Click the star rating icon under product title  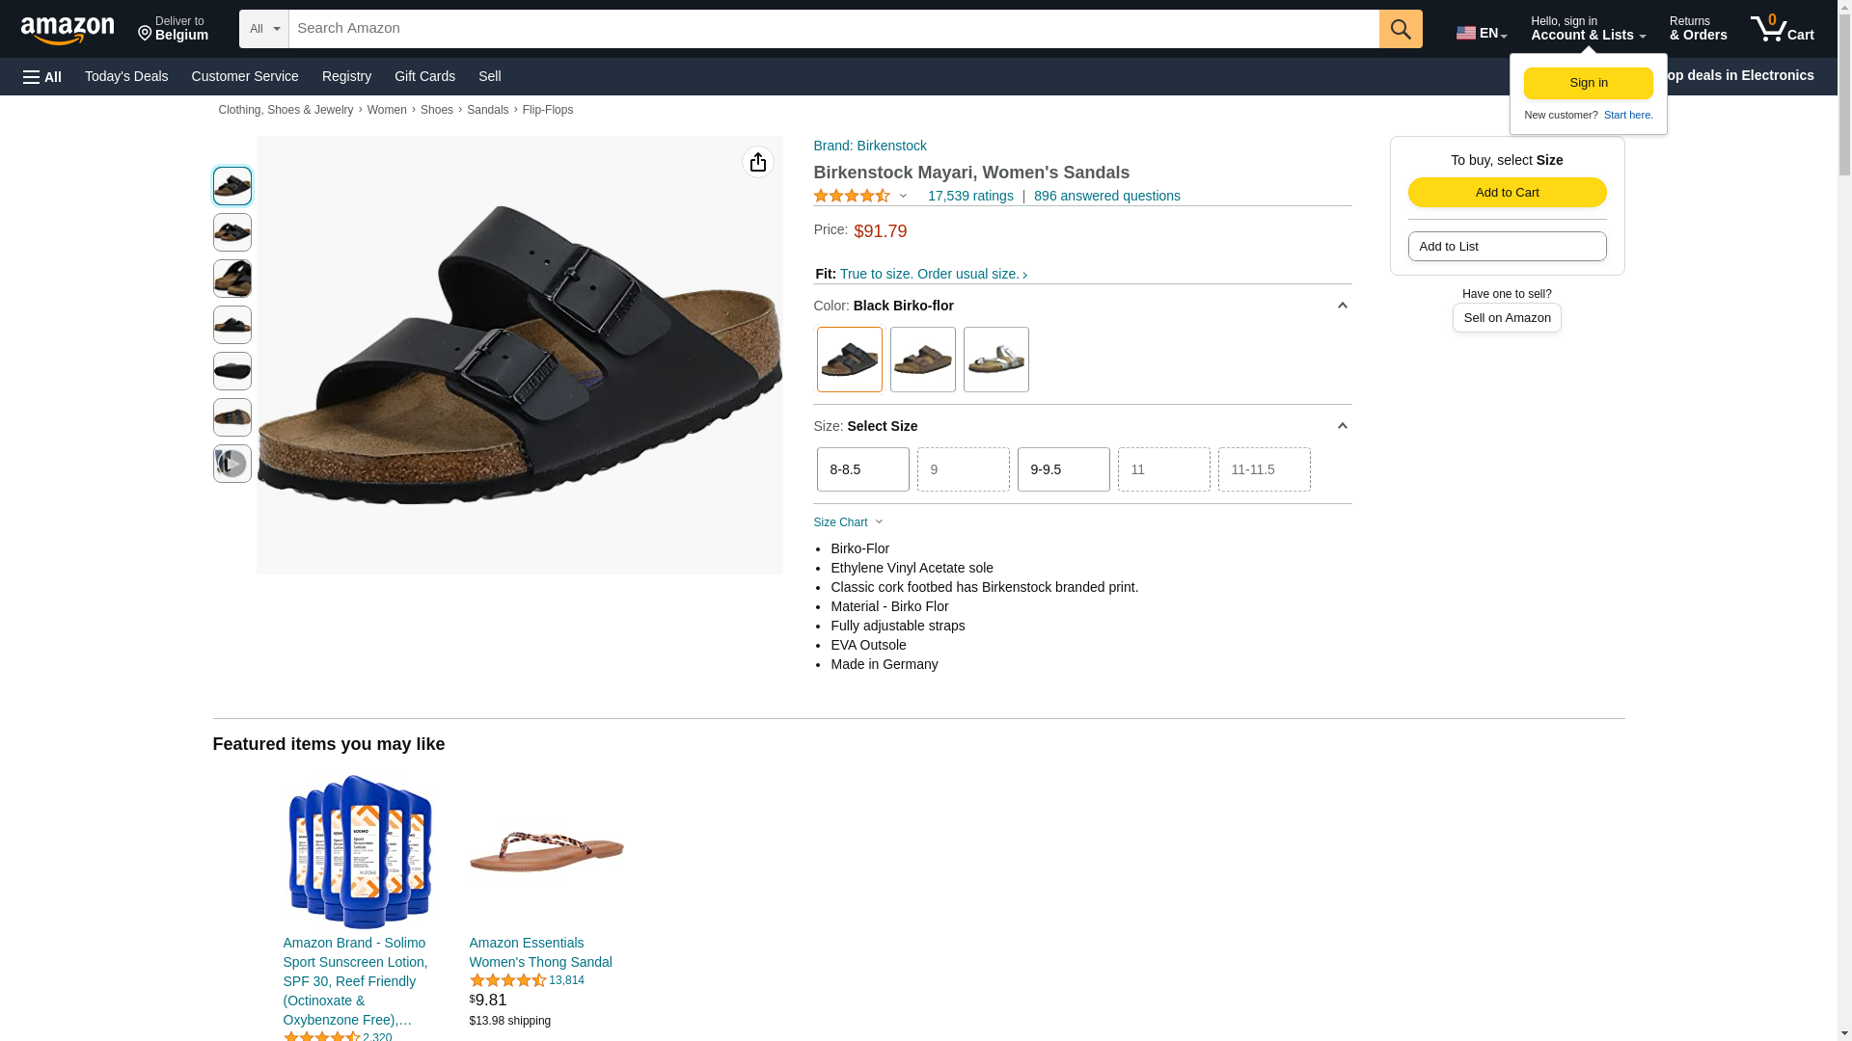[x=852, y=196]
